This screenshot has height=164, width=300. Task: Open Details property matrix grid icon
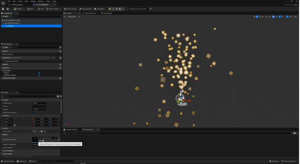click(58, 96)
